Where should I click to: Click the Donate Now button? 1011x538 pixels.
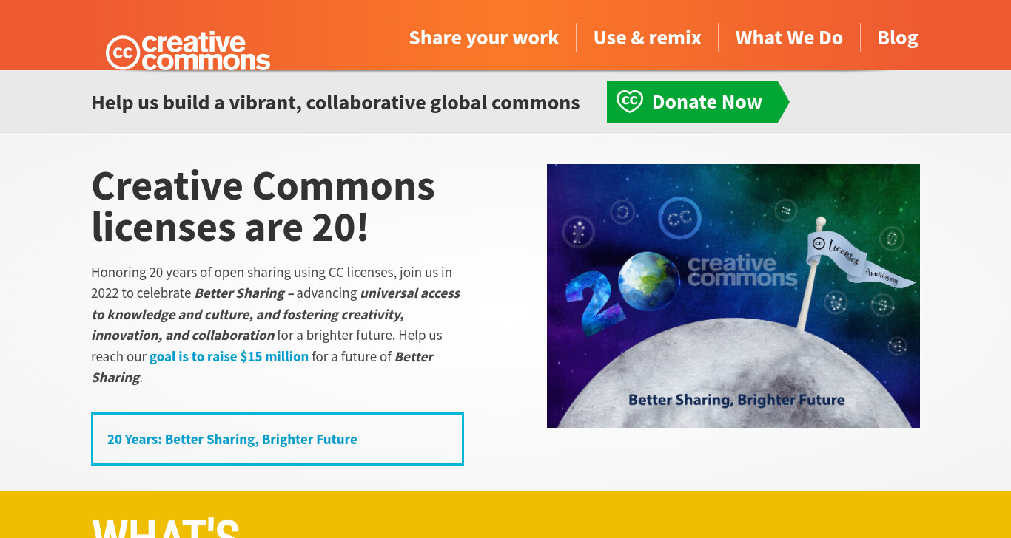pos(698,102)
